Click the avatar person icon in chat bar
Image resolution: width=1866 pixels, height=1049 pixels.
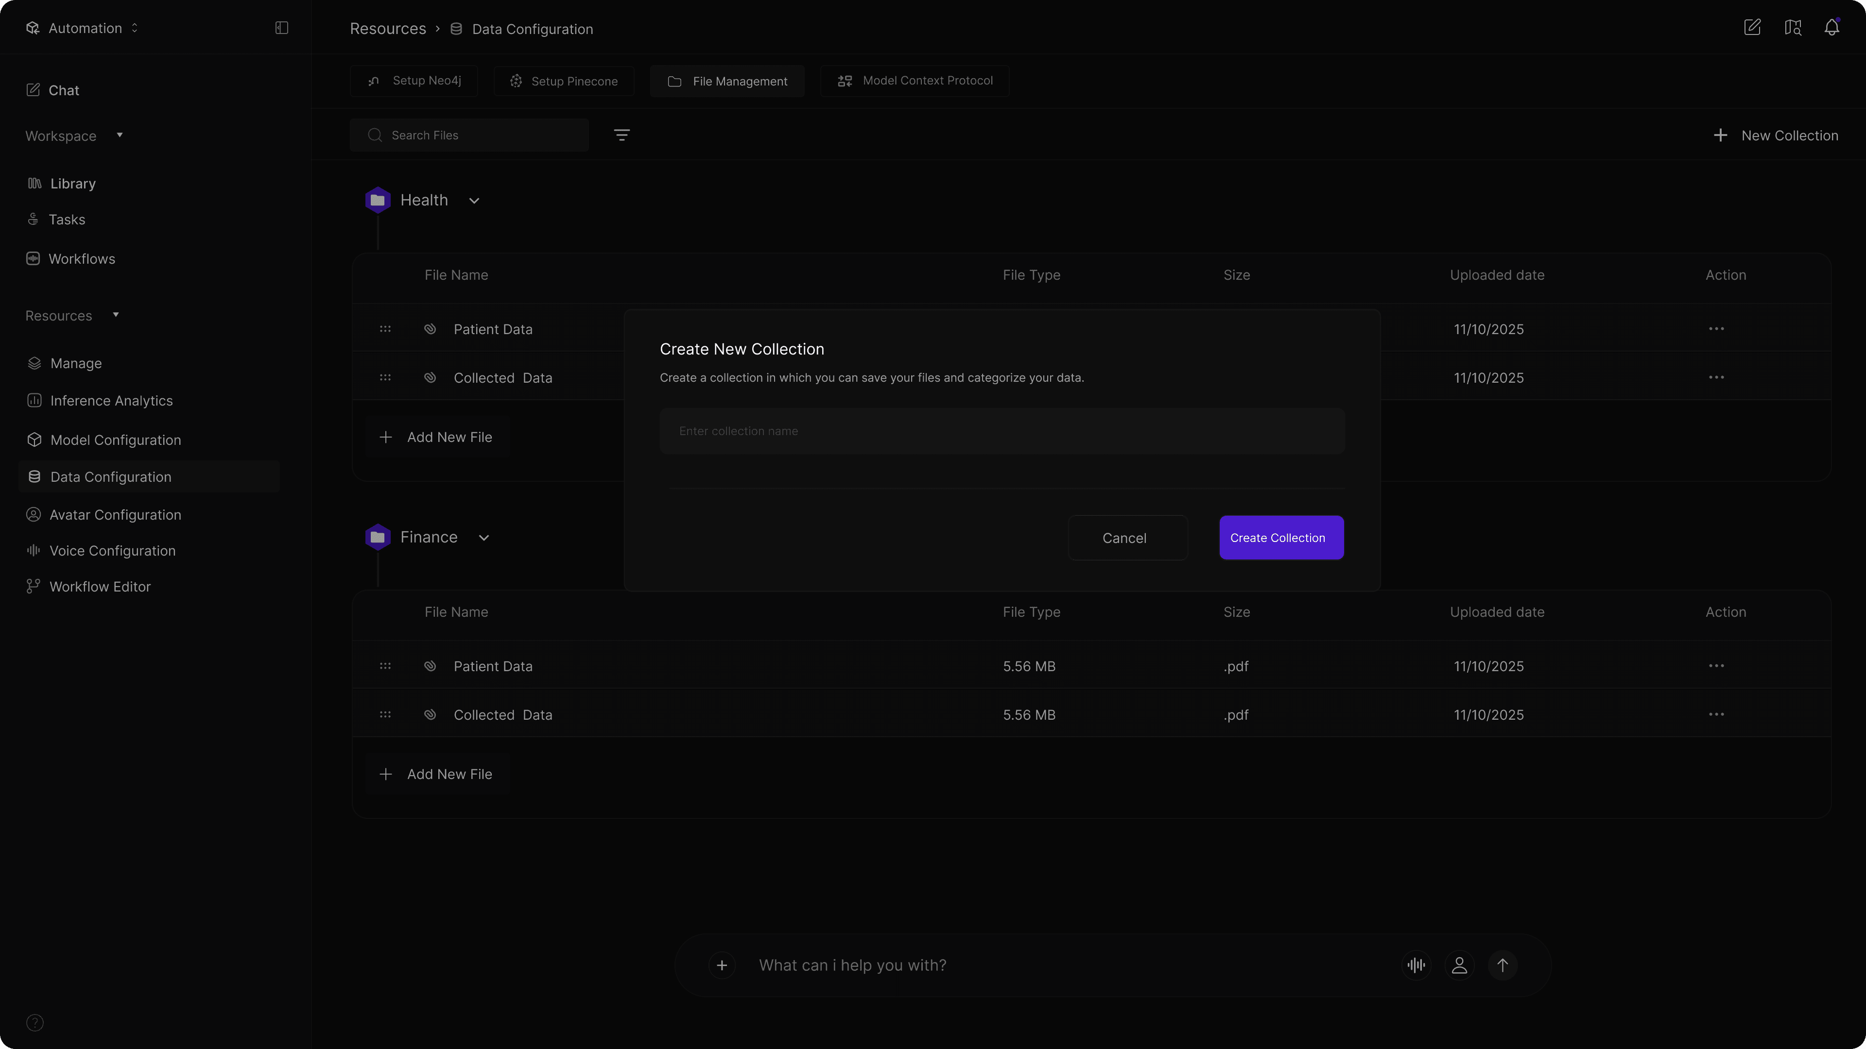[x=1459, y=965]
